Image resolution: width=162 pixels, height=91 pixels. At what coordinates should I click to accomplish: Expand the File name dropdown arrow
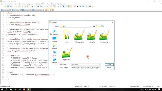click(100, 65)
